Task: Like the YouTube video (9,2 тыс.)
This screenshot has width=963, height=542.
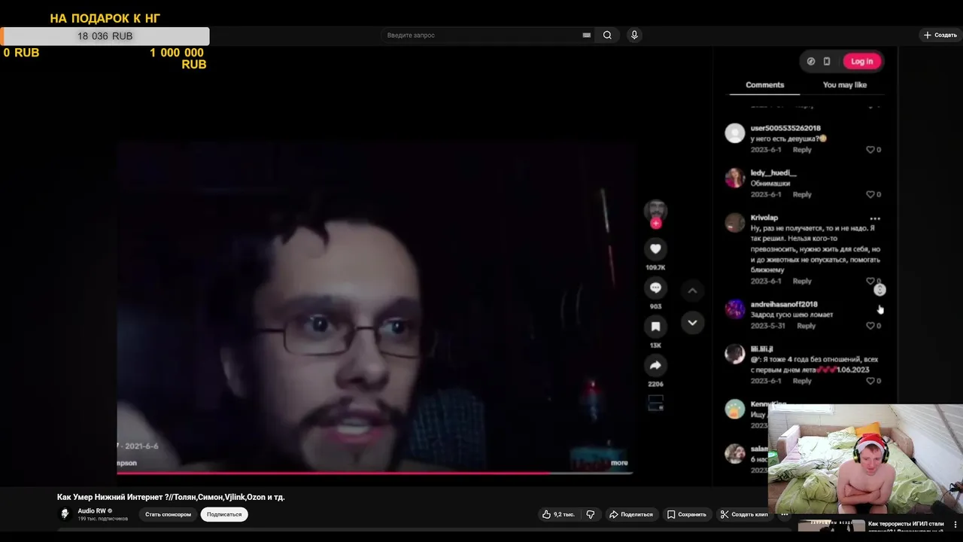Action: coord(558,514)
